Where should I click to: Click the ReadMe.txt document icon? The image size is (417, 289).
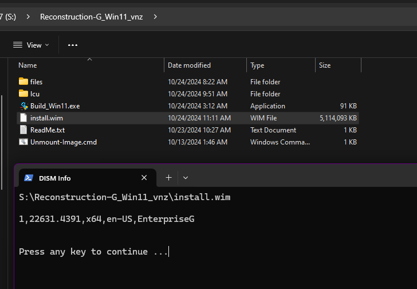click(x=23, y=130)
